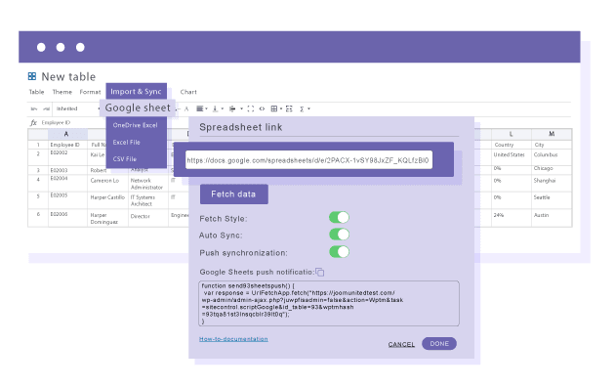
Task: Select column A header
Action: pyautogui.click(x=67, y=134)
